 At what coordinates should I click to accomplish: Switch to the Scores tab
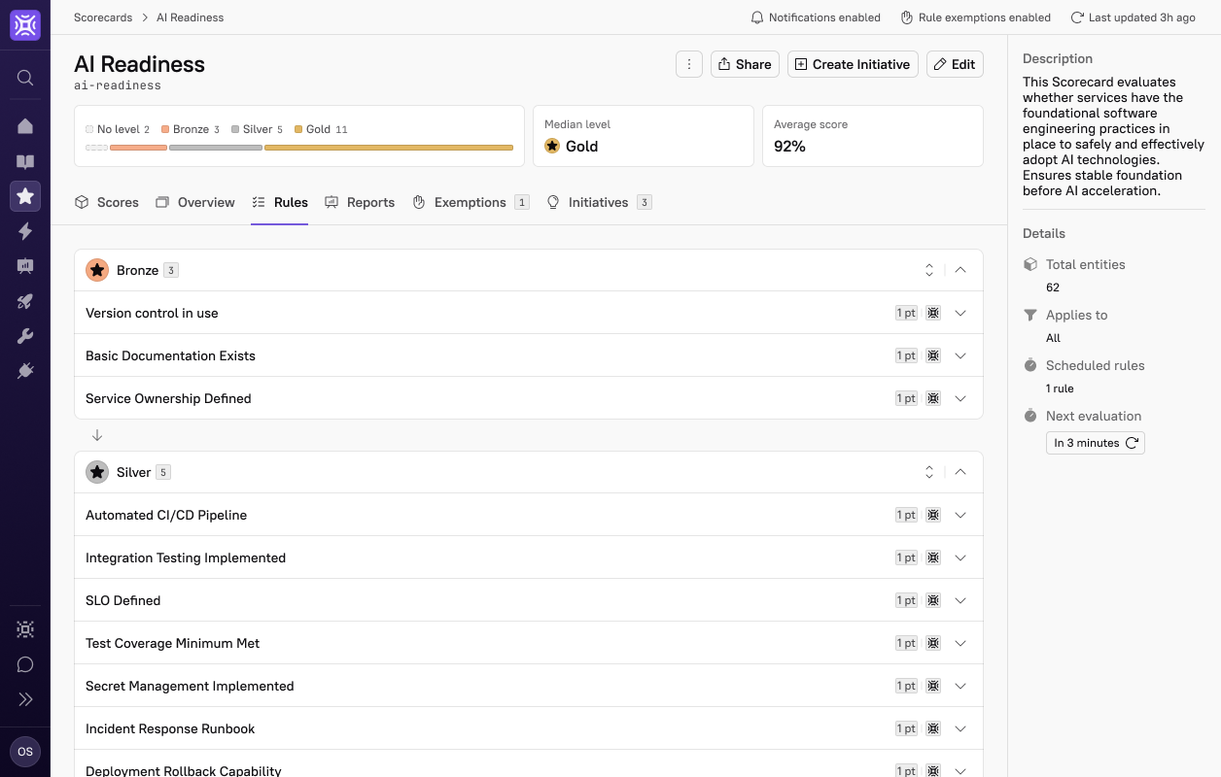tap(107, 202)
